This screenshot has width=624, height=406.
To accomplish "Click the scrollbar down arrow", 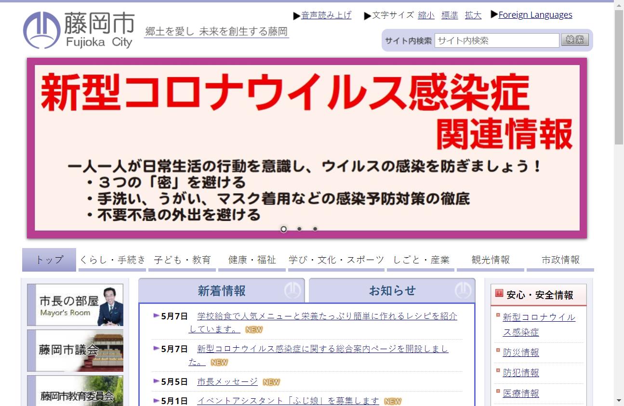I will (x=619, y=401).
